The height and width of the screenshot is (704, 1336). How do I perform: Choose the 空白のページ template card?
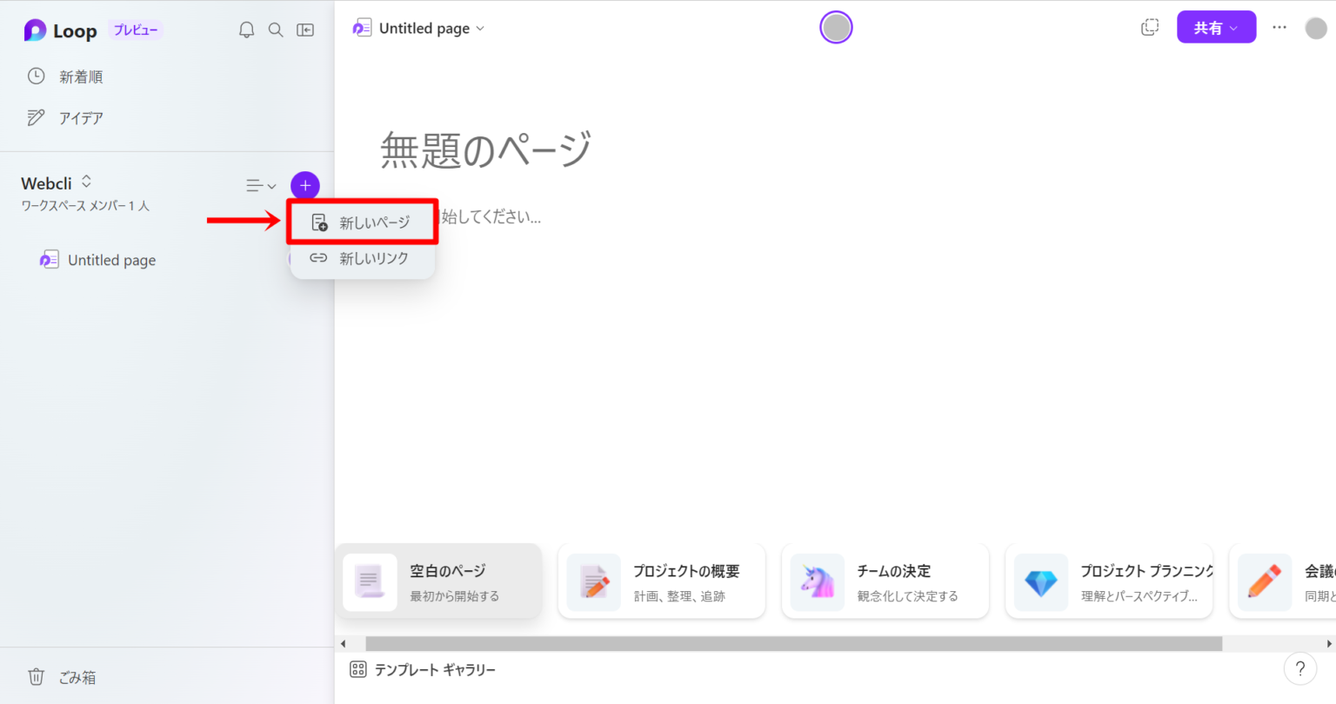click(x=439, y=581)
